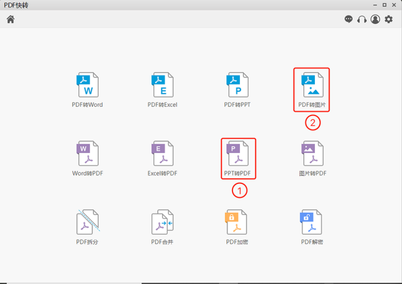This screenshot has height=284, width=402.
Task: Maximize the PDF快转 window
Action: (385, 5)
